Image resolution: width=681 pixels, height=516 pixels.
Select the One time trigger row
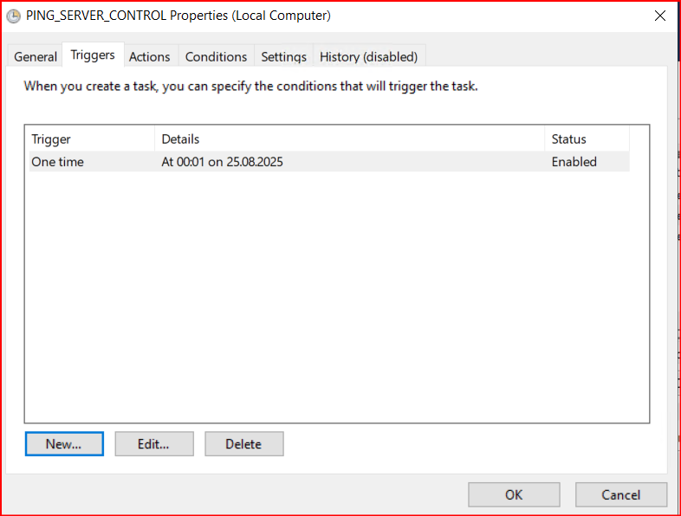click(x=329, y=162)
